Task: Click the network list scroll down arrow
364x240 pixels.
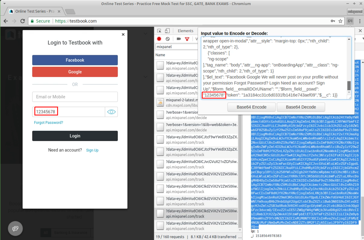Action: tap(240, 230)
